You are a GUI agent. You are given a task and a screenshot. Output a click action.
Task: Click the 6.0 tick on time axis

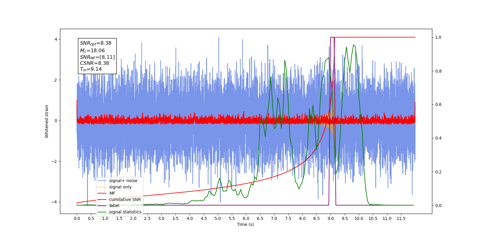246,218
